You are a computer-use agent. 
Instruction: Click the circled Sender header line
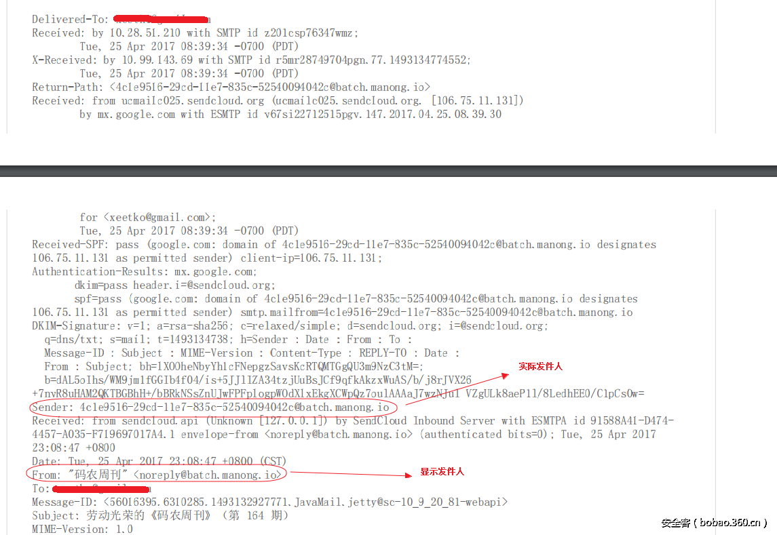(x=211, y=408)
